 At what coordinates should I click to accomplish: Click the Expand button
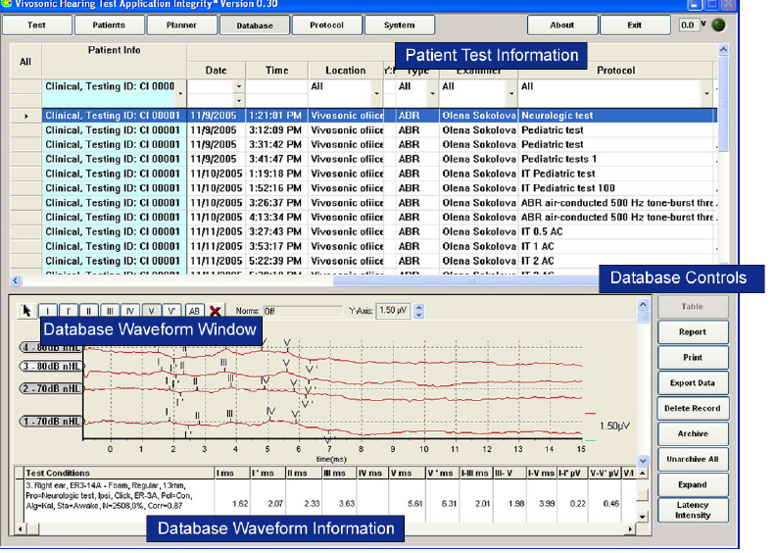[x=693, y=484]
